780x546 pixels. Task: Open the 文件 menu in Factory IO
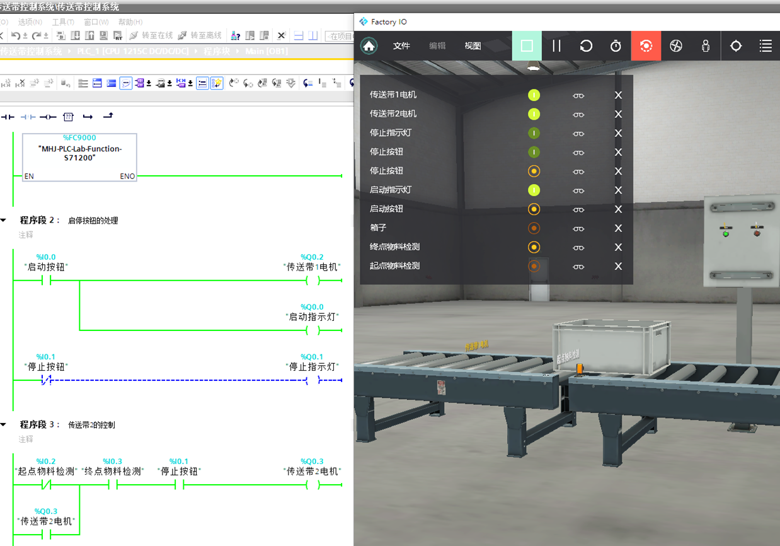point(401,46)
